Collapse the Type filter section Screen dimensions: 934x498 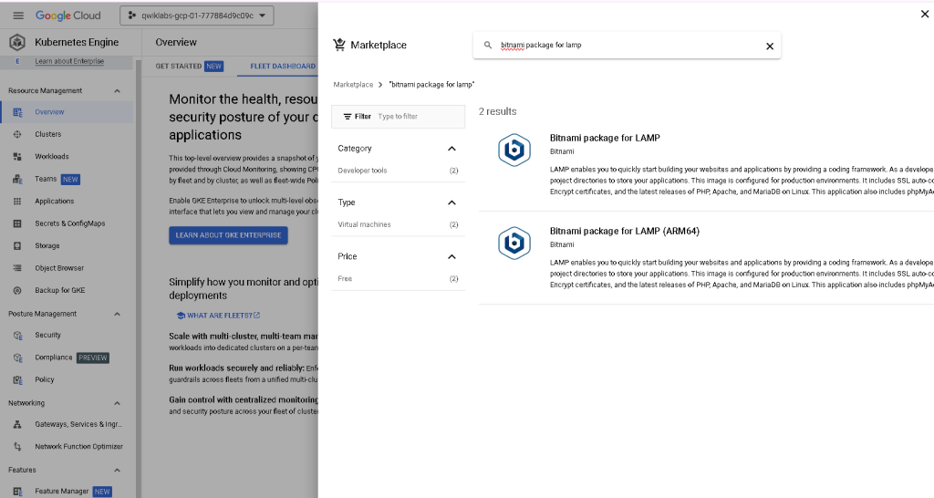[451, 202]
